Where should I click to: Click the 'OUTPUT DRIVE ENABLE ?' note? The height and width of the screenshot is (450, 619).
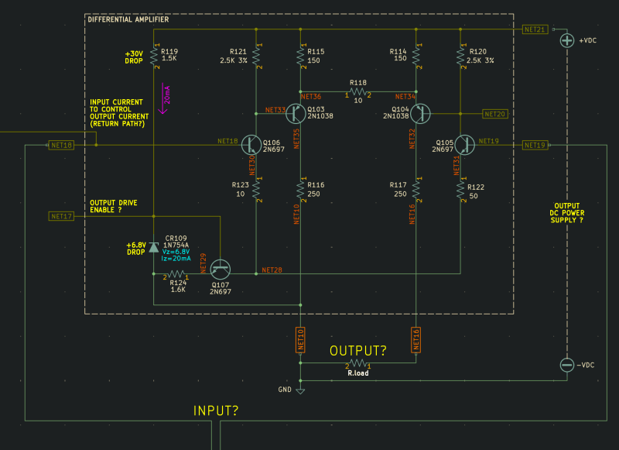114,206
